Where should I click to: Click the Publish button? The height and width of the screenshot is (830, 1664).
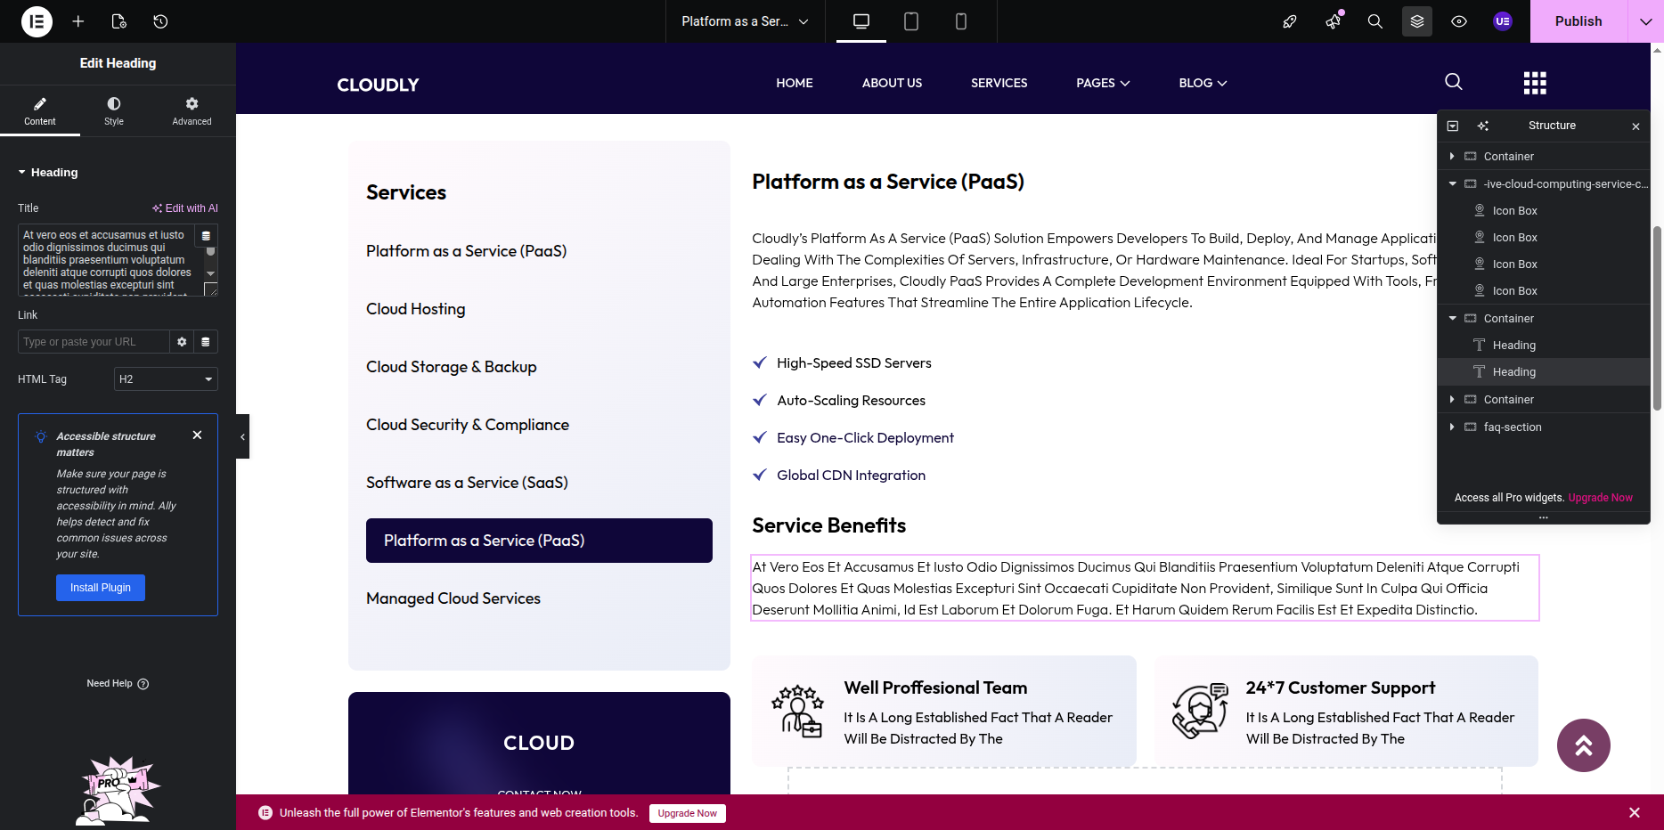1578,21
